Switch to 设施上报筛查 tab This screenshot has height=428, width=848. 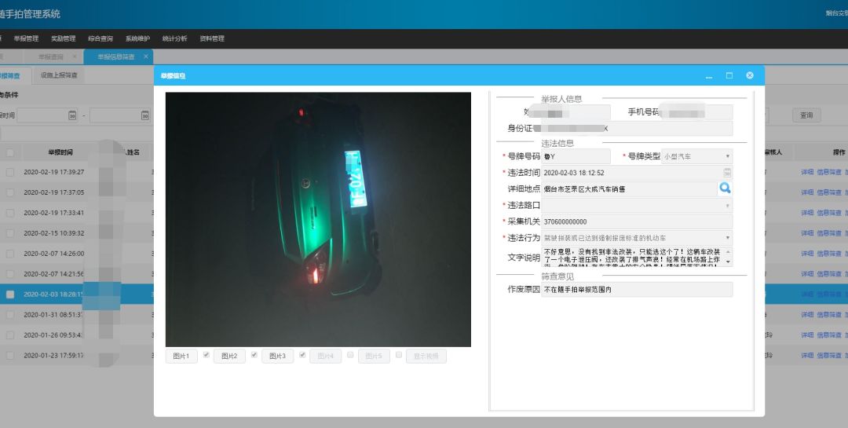(59, 75)
